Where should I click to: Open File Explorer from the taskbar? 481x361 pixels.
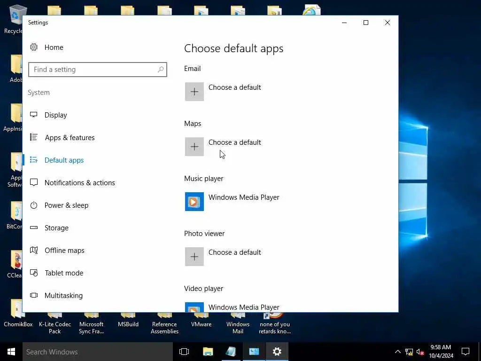[x=208, y=352]
